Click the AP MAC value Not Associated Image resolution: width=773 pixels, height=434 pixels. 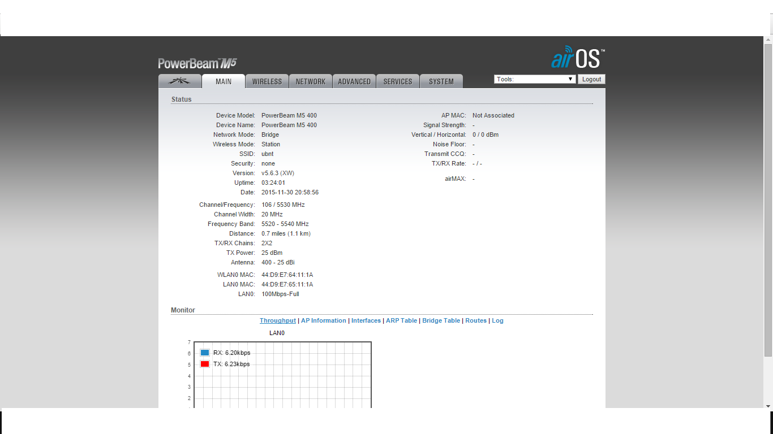point(493,115)
